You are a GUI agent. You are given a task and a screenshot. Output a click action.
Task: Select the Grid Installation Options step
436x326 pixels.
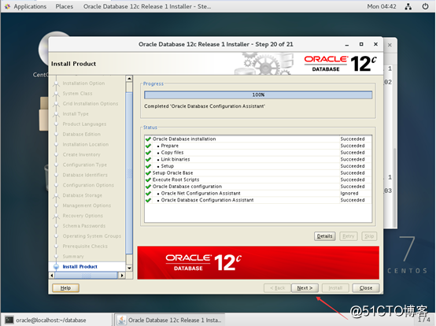tap(91, 103)
